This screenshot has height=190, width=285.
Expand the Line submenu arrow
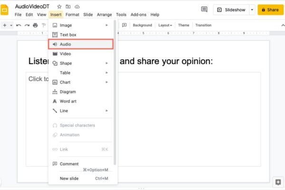pos(107,111)
